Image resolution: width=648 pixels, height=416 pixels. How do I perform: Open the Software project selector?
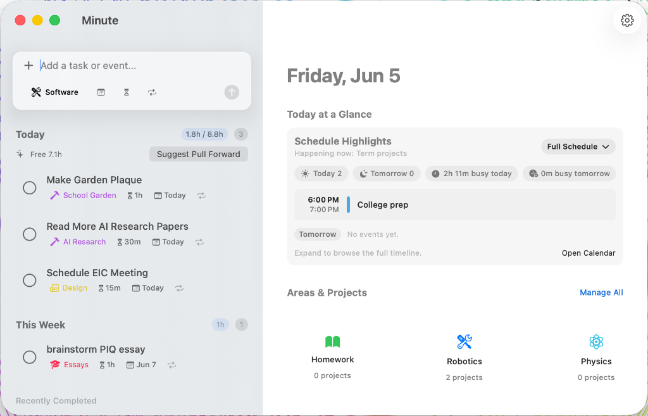tap(55, 92)
